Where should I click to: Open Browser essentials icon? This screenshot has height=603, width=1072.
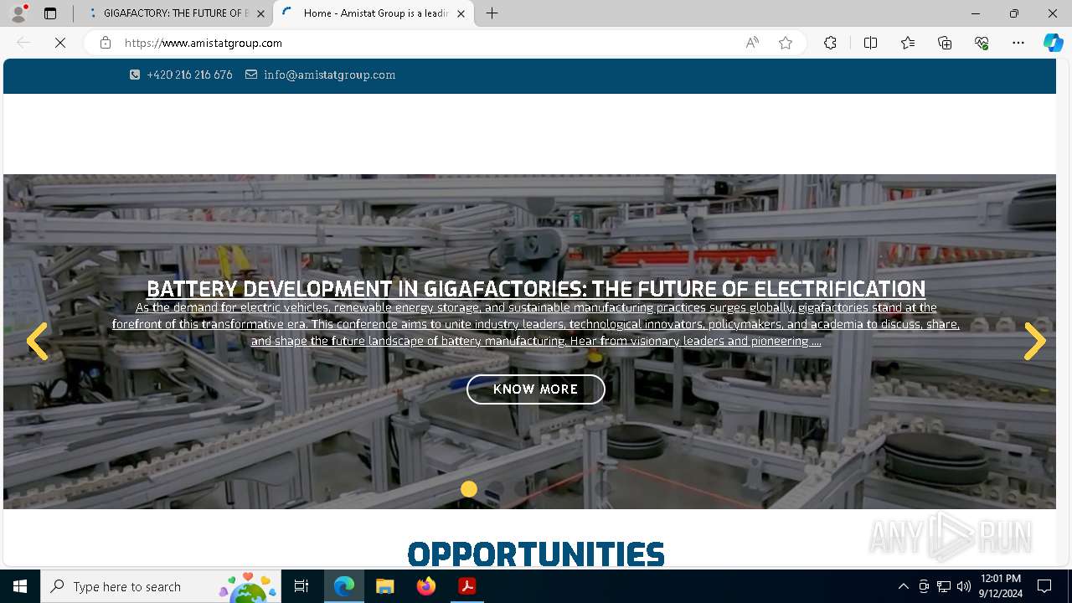982,43
